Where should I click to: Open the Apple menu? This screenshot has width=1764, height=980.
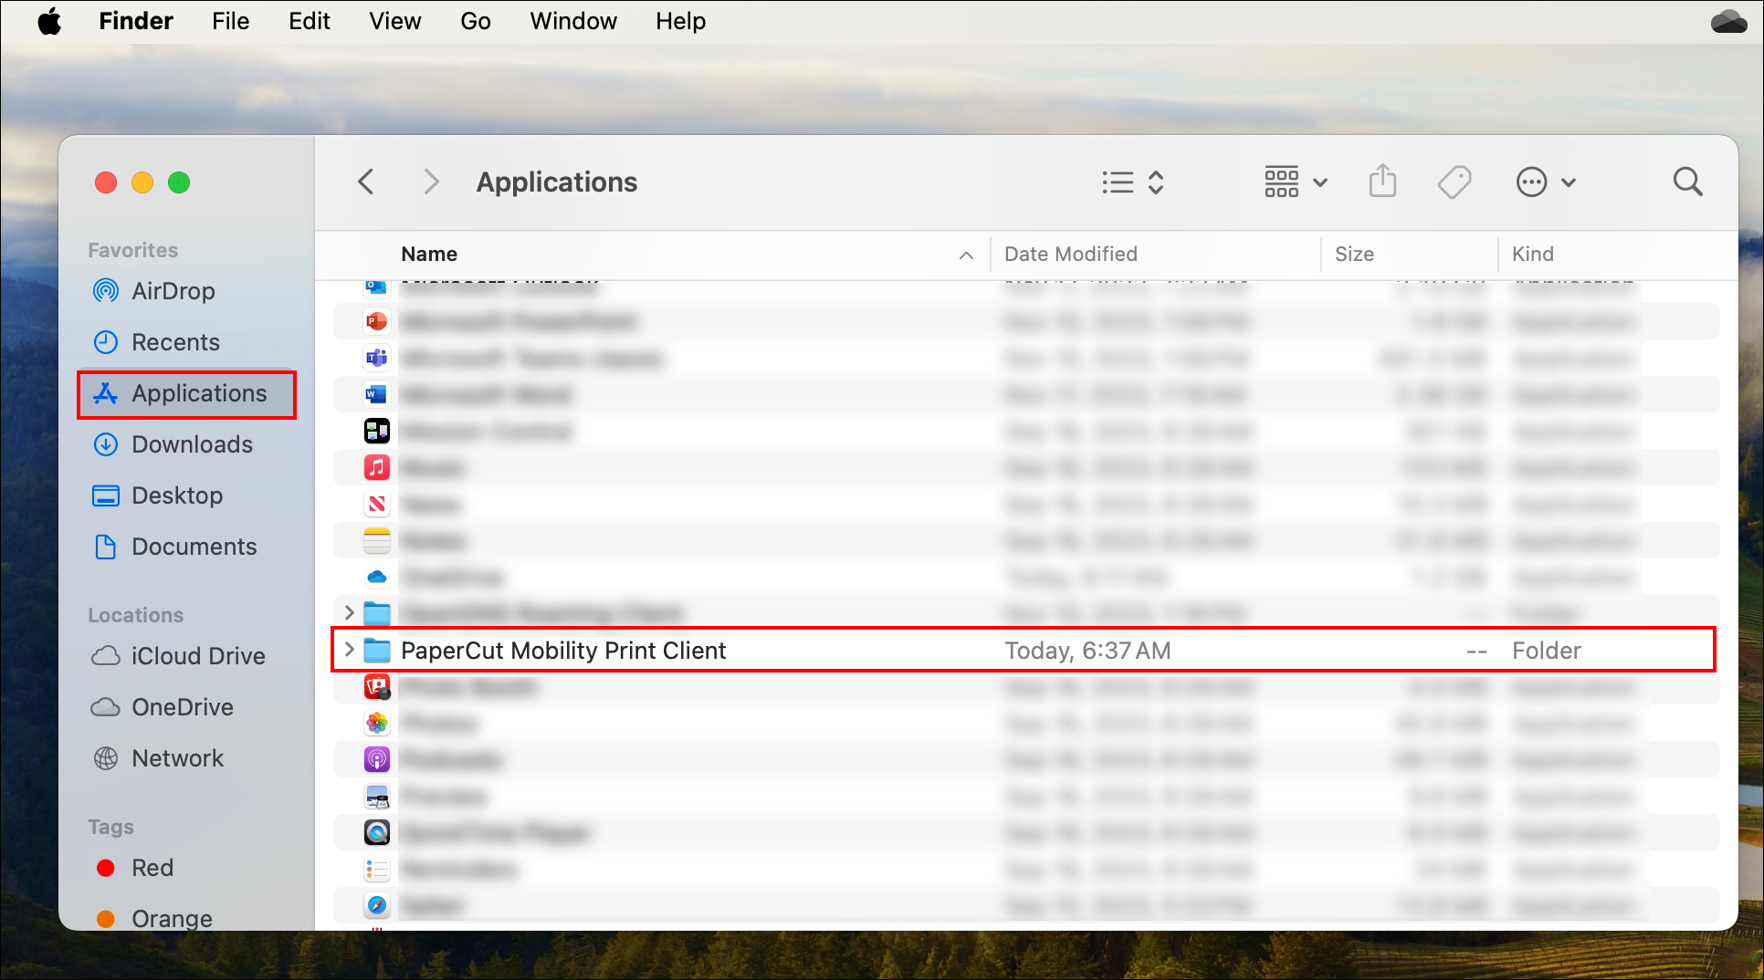49,21
